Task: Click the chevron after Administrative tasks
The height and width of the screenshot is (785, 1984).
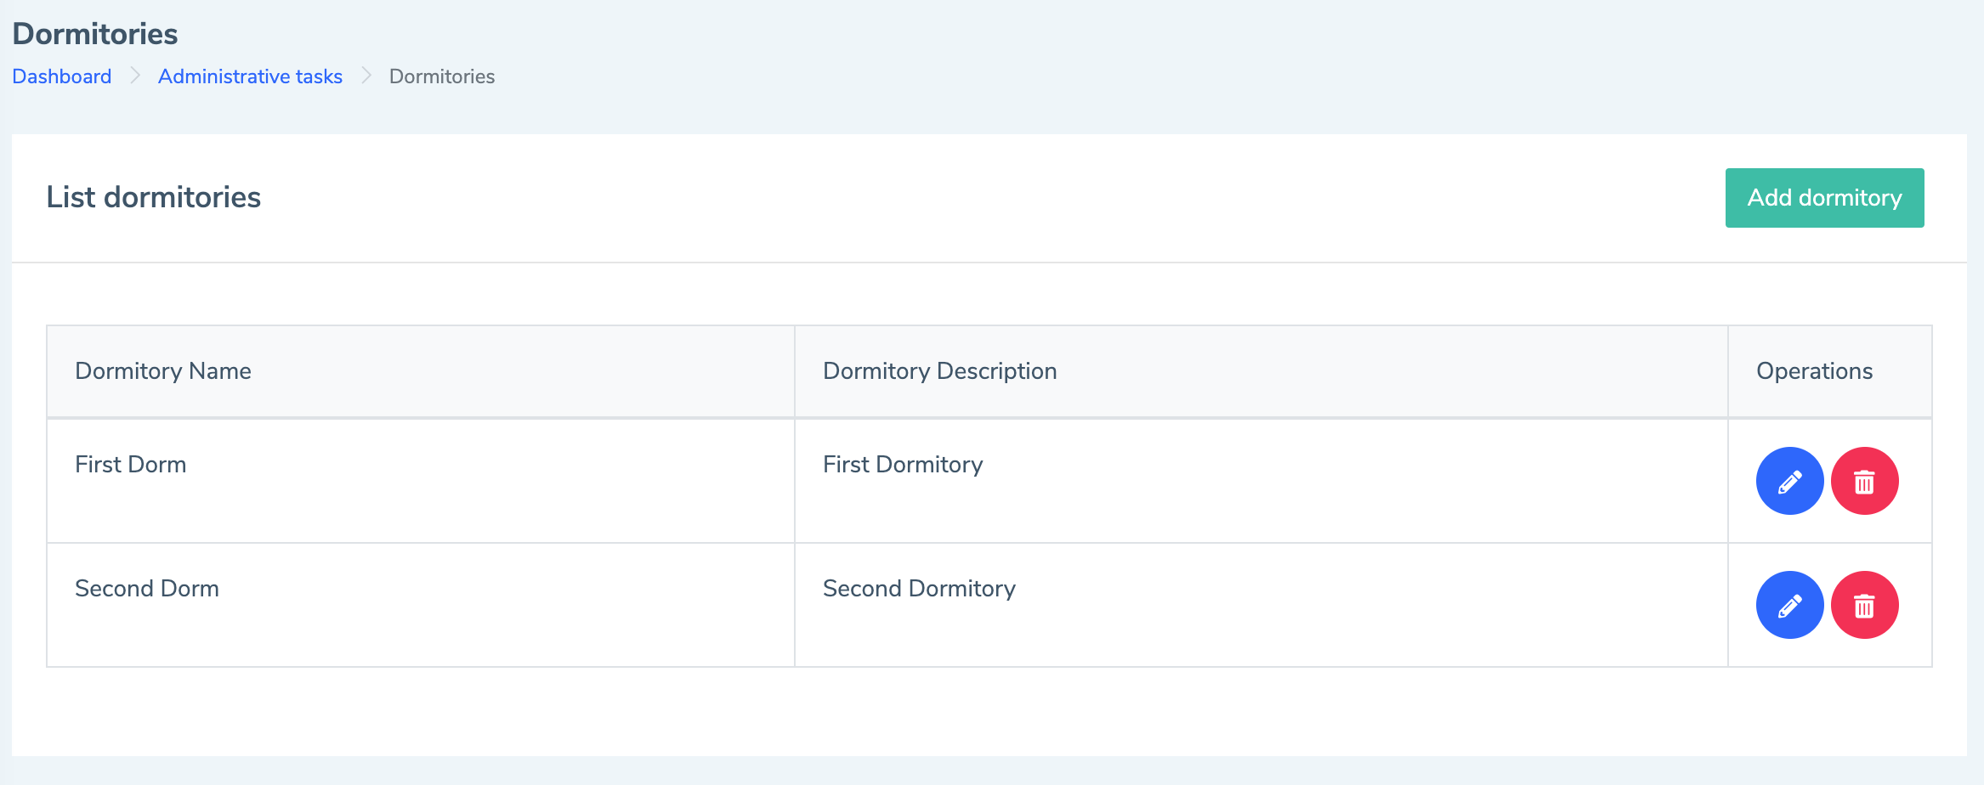Action: point(366,76)
